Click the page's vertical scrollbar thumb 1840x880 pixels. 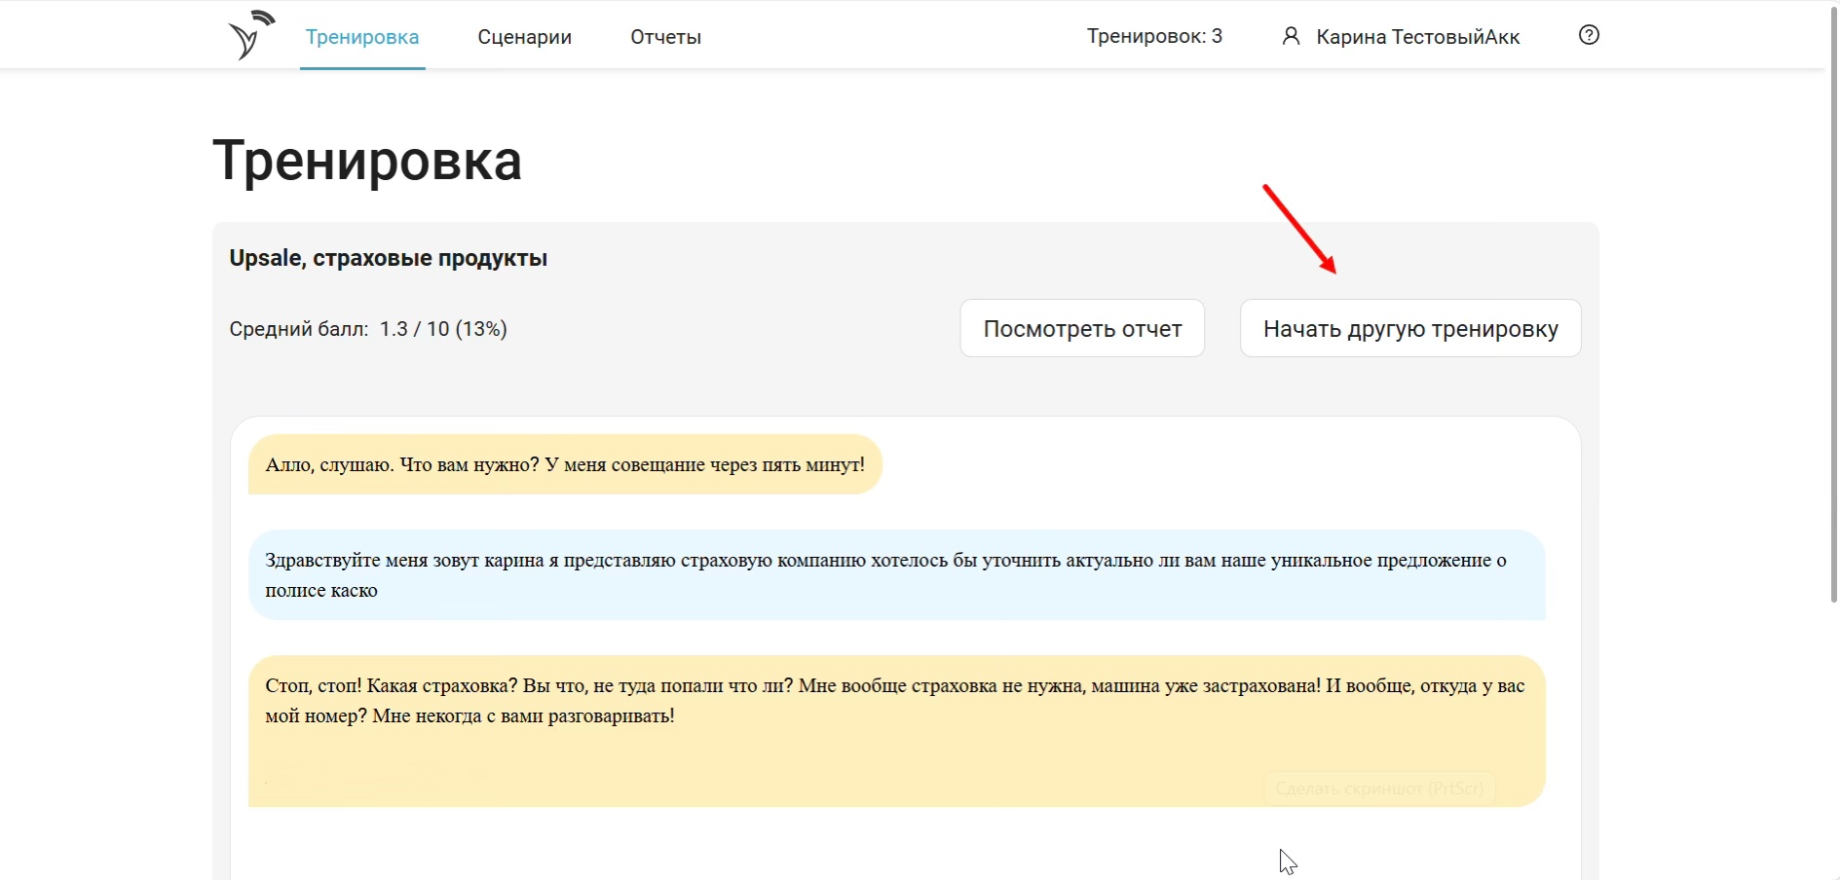[x=1832, y=302]
